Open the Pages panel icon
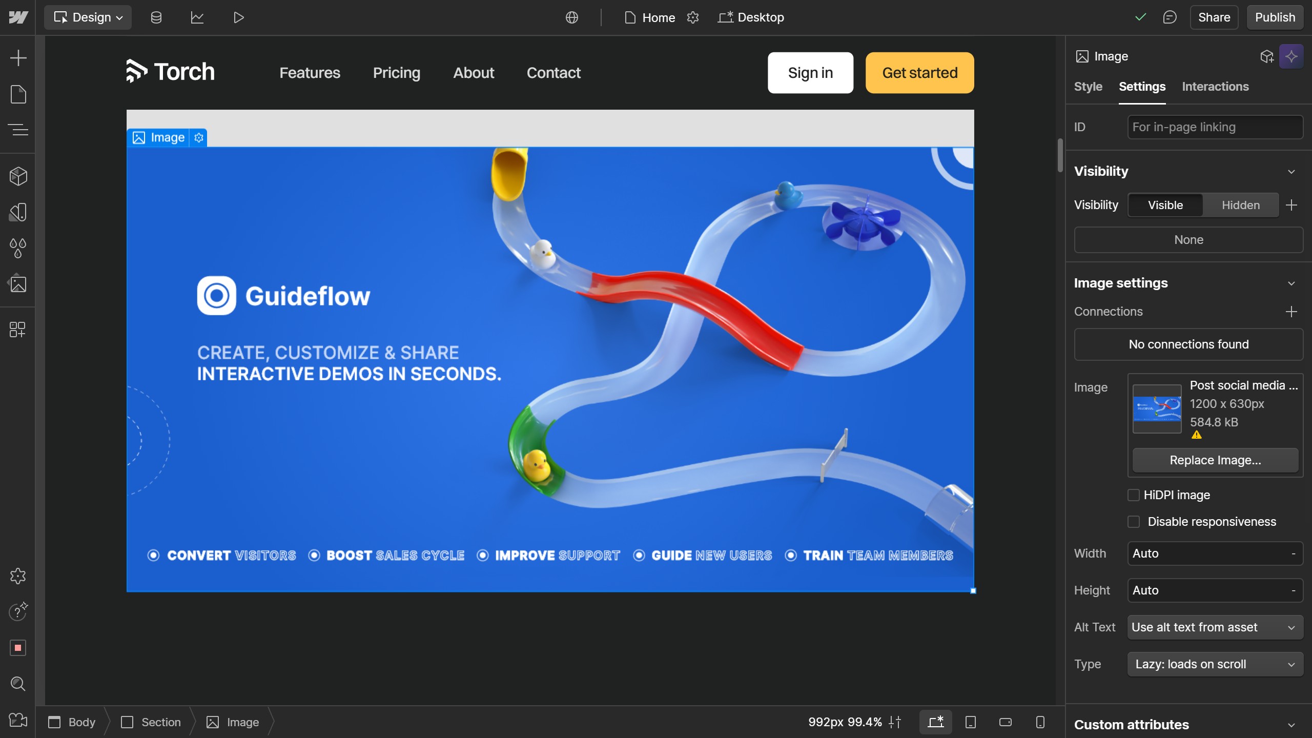This screenshot has width=1312, height=738. [x=18, y=94]
